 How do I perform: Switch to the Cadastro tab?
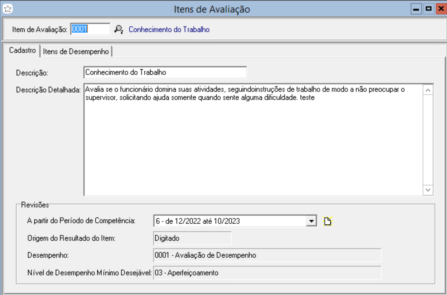pyautogui.click(x=21, y=51)
